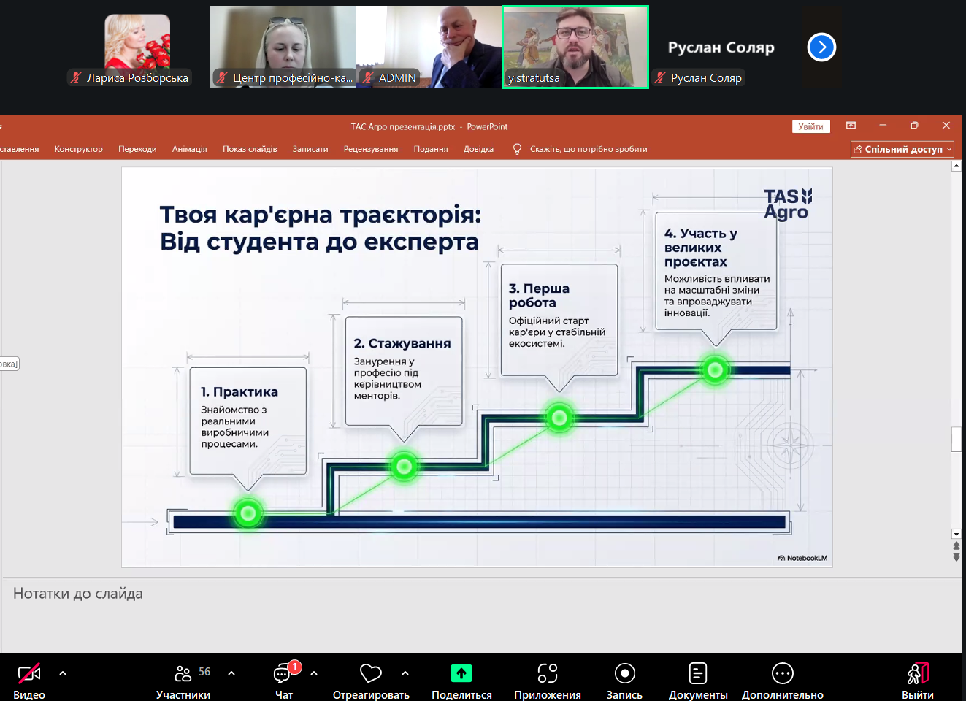966x701 pixels.
Task: Open the Рецензування ribbon tab
Action: pyautogui.click(x=371, y=149)
